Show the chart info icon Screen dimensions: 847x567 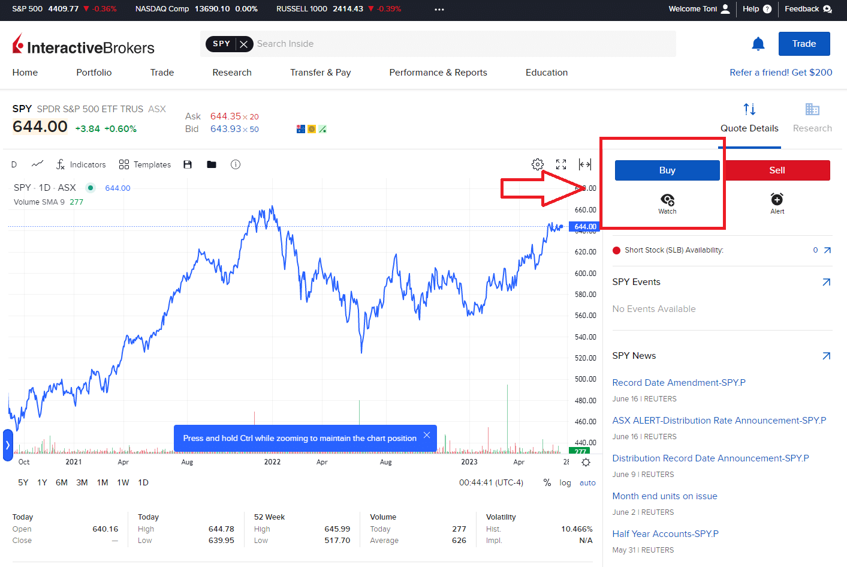coord(236,164)
